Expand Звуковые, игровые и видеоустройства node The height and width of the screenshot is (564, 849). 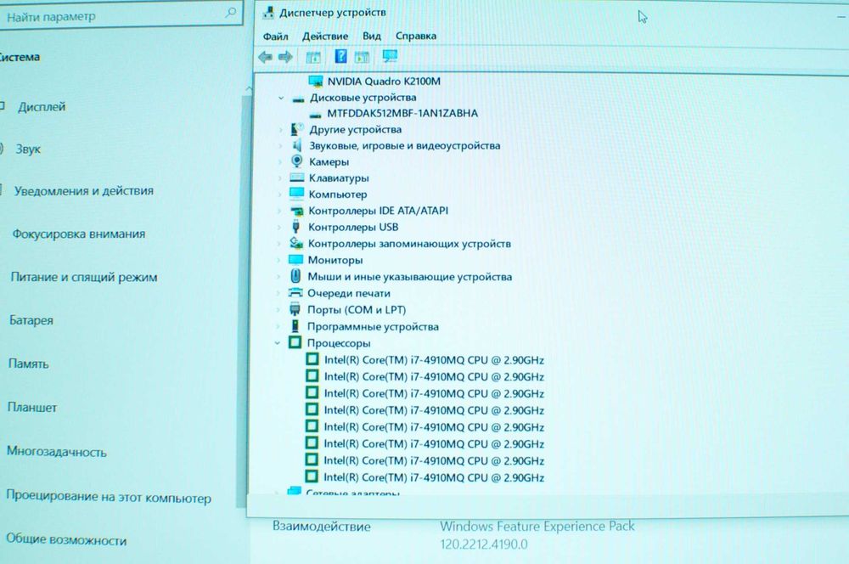point(280,146)
